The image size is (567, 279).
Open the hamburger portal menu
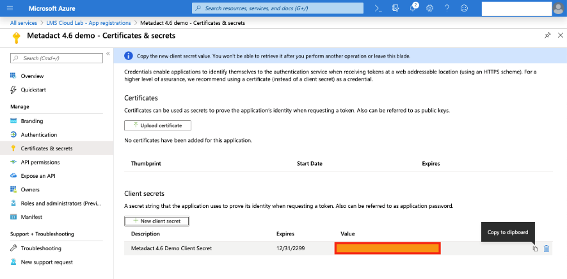click(x=10, y=8)
